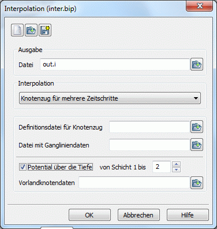Focus the Definitionsdatei für Knotenzug text field

[149, 127]
